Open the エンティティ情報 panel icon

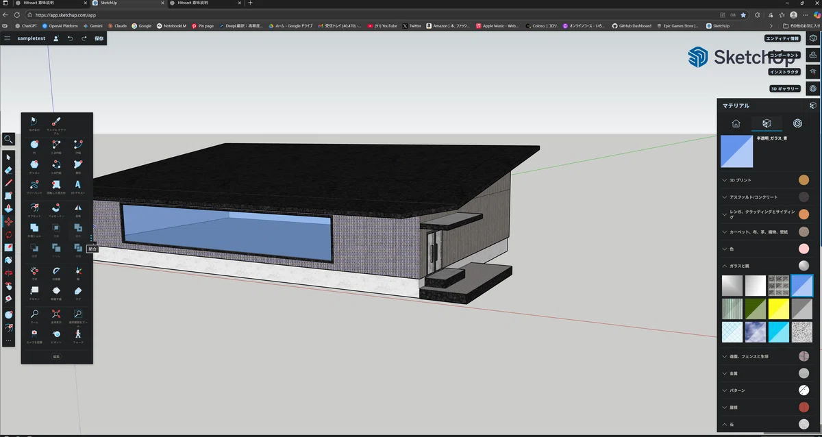(x=813, y=38)
